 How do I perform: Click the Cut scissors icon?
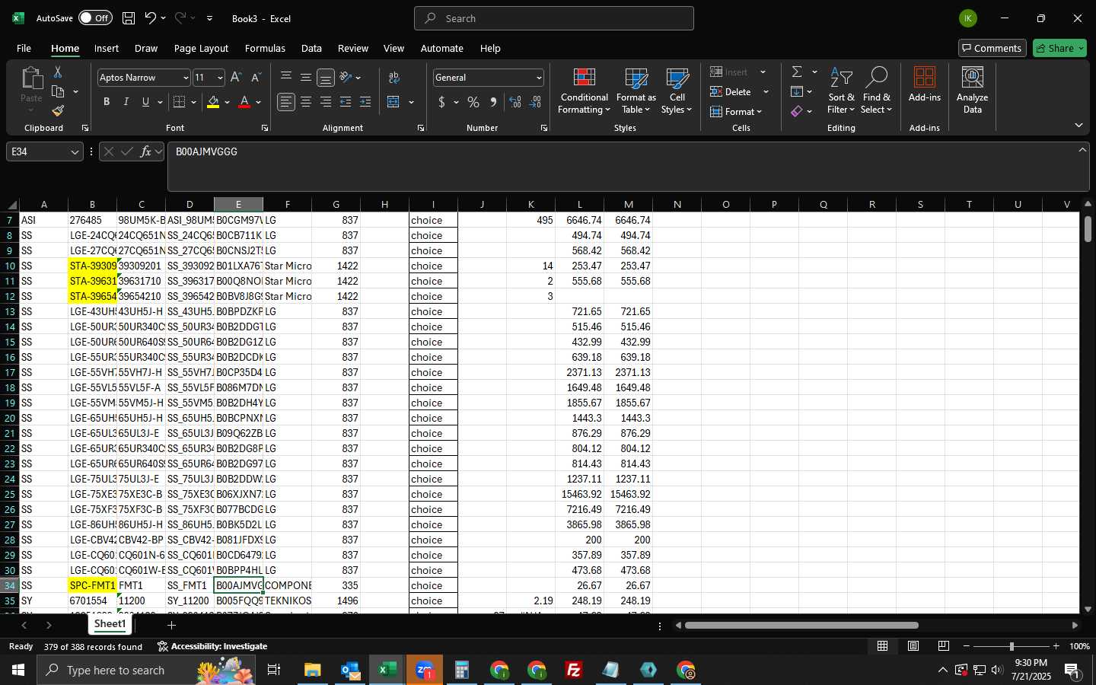tap(58, 72)
